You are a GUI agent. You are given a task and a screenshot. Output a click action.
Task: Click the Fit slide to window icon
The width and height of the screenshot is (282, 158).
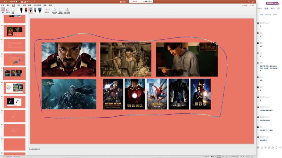pos(252,157)
